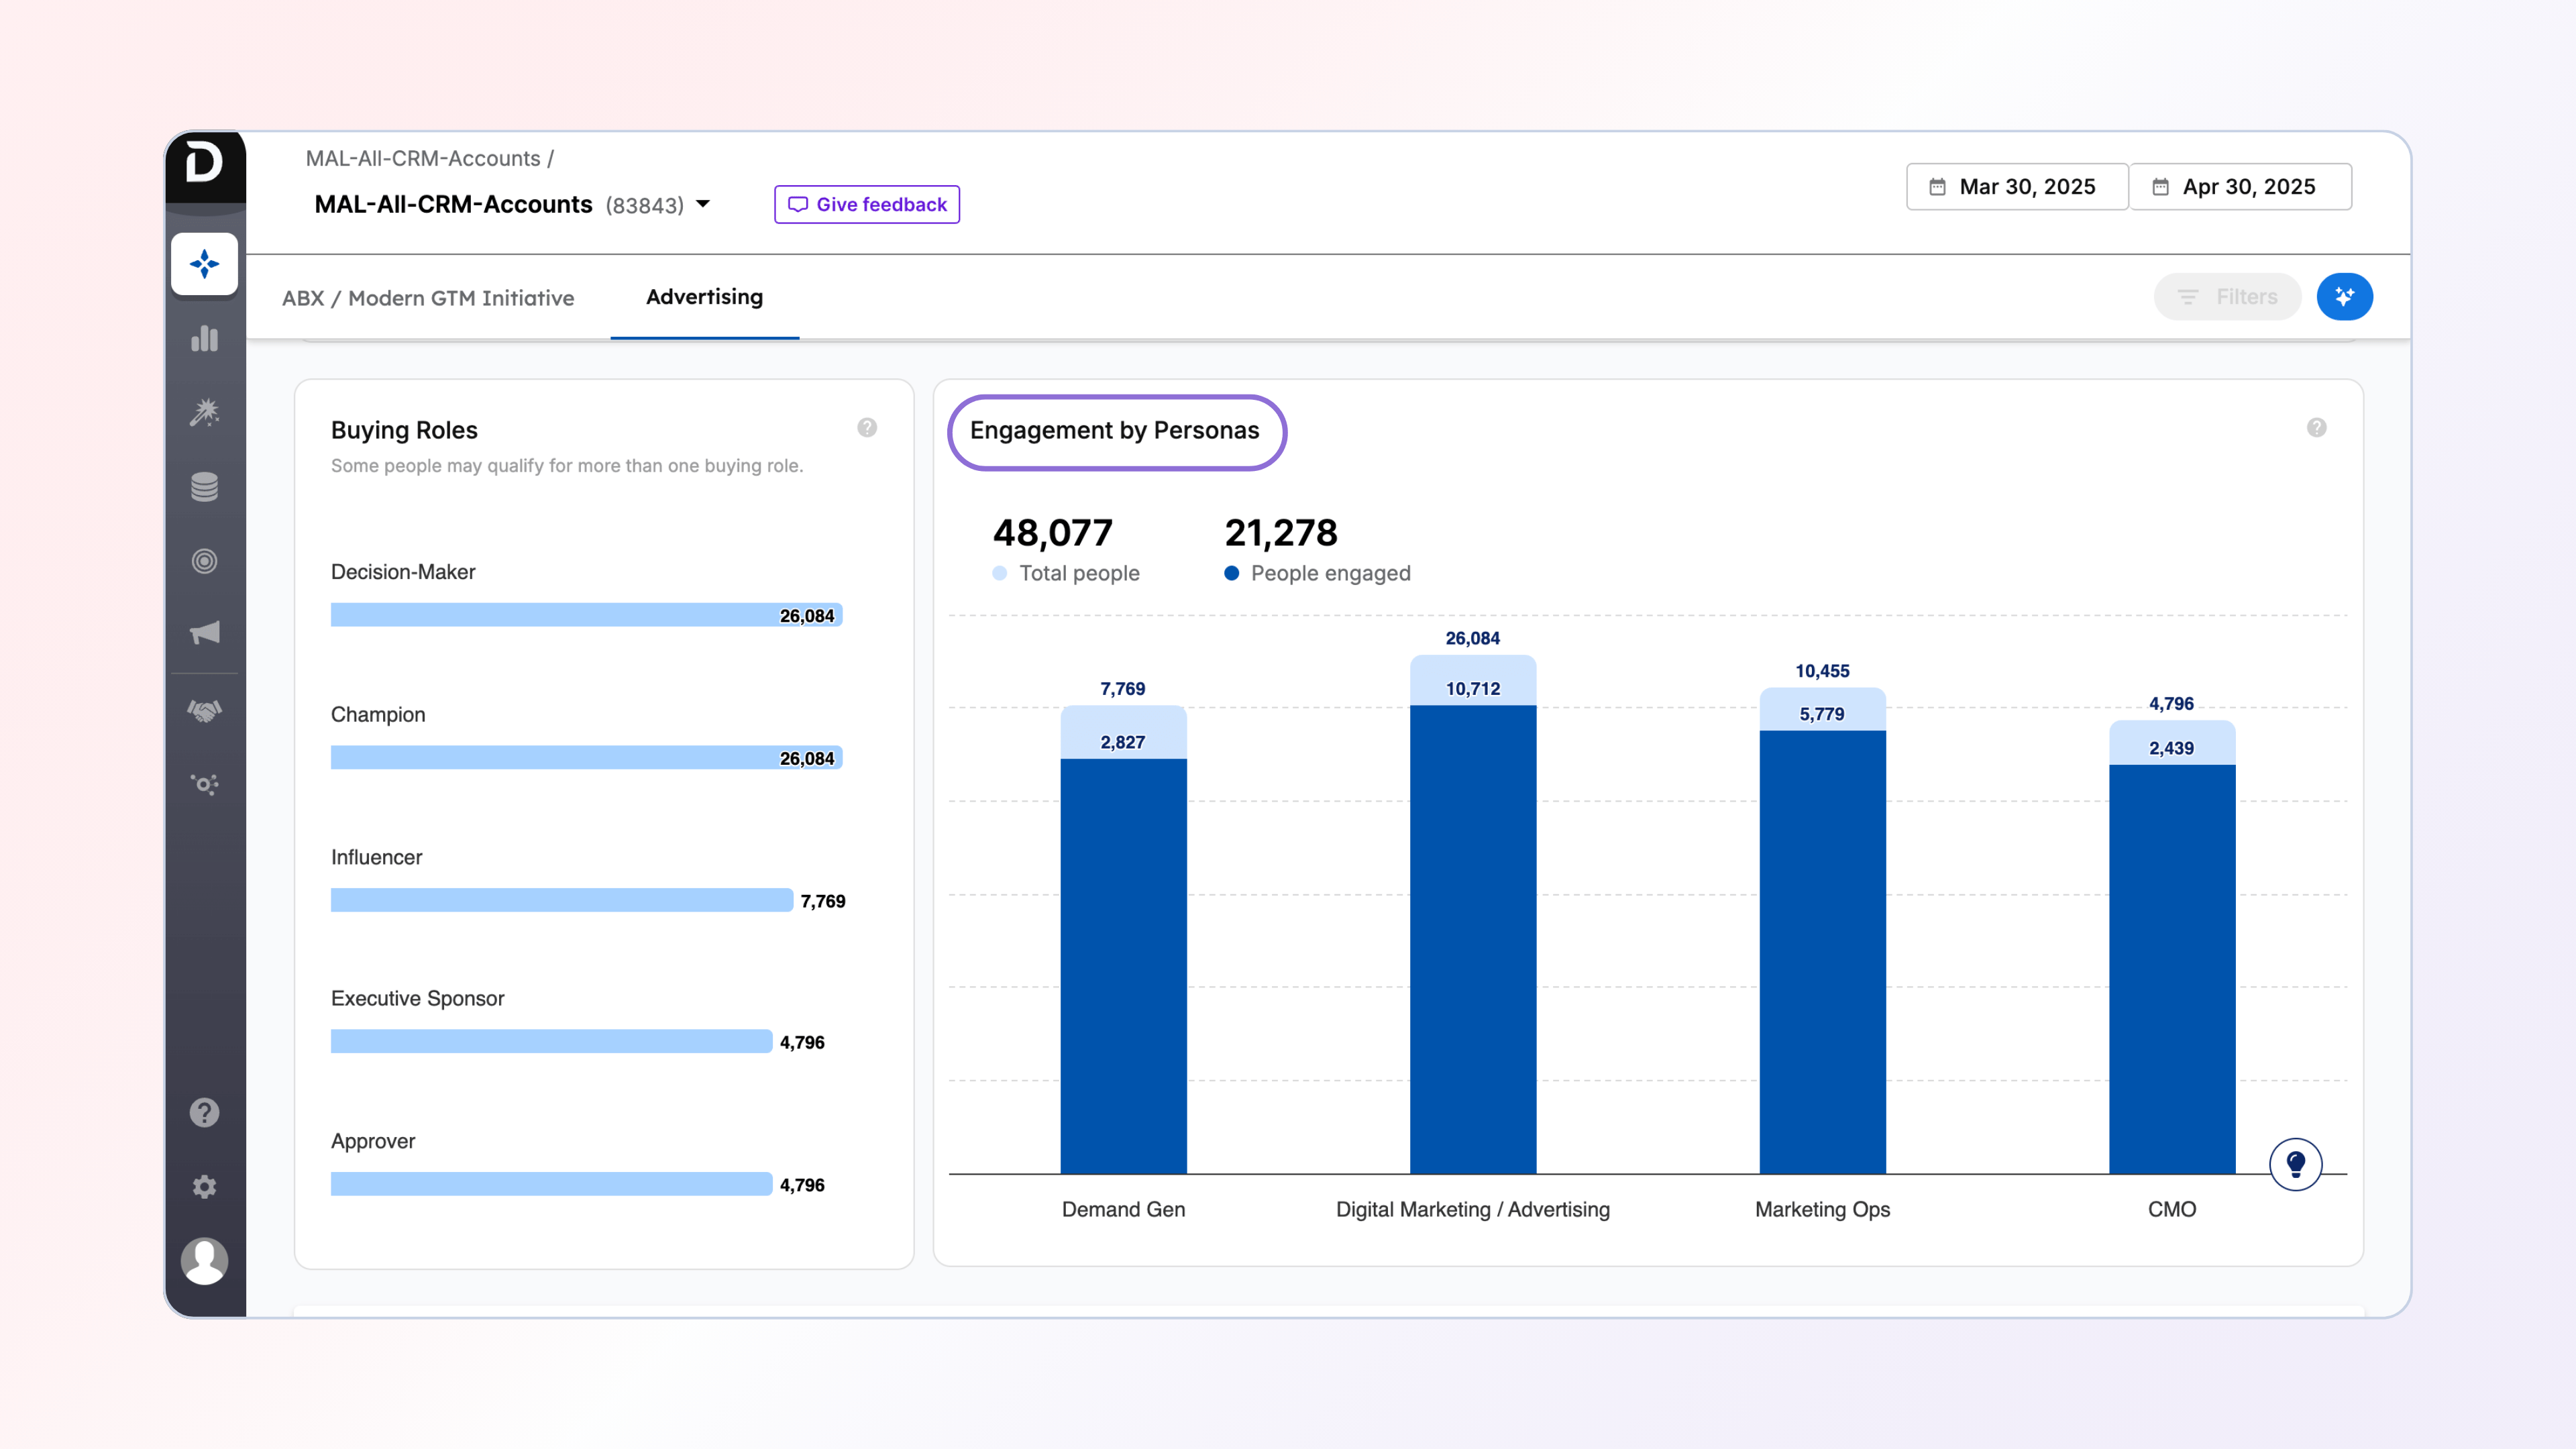The width and height of the screenshot is (2576, 1449).
Task: Click the Demandbase logo icon
Action: (204, 163)
